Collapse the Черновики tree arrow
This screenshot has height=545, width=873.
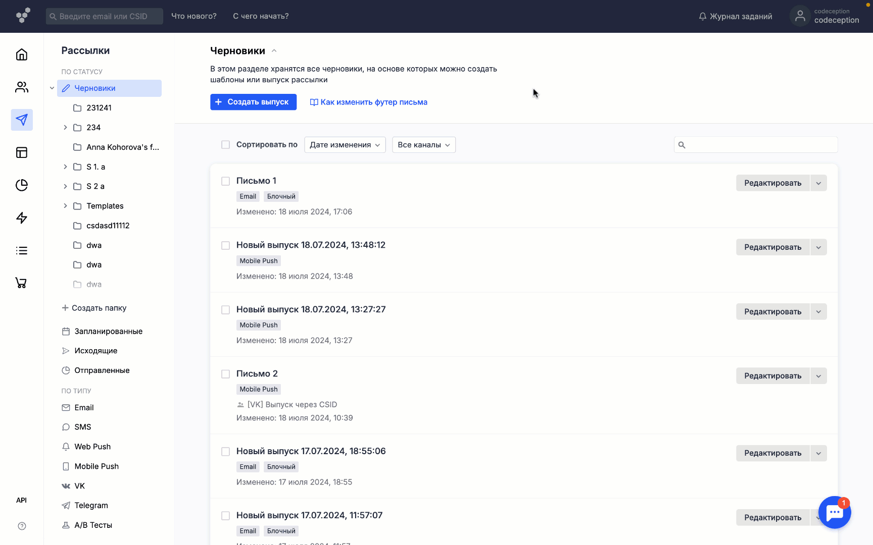(x=52, y=88)
